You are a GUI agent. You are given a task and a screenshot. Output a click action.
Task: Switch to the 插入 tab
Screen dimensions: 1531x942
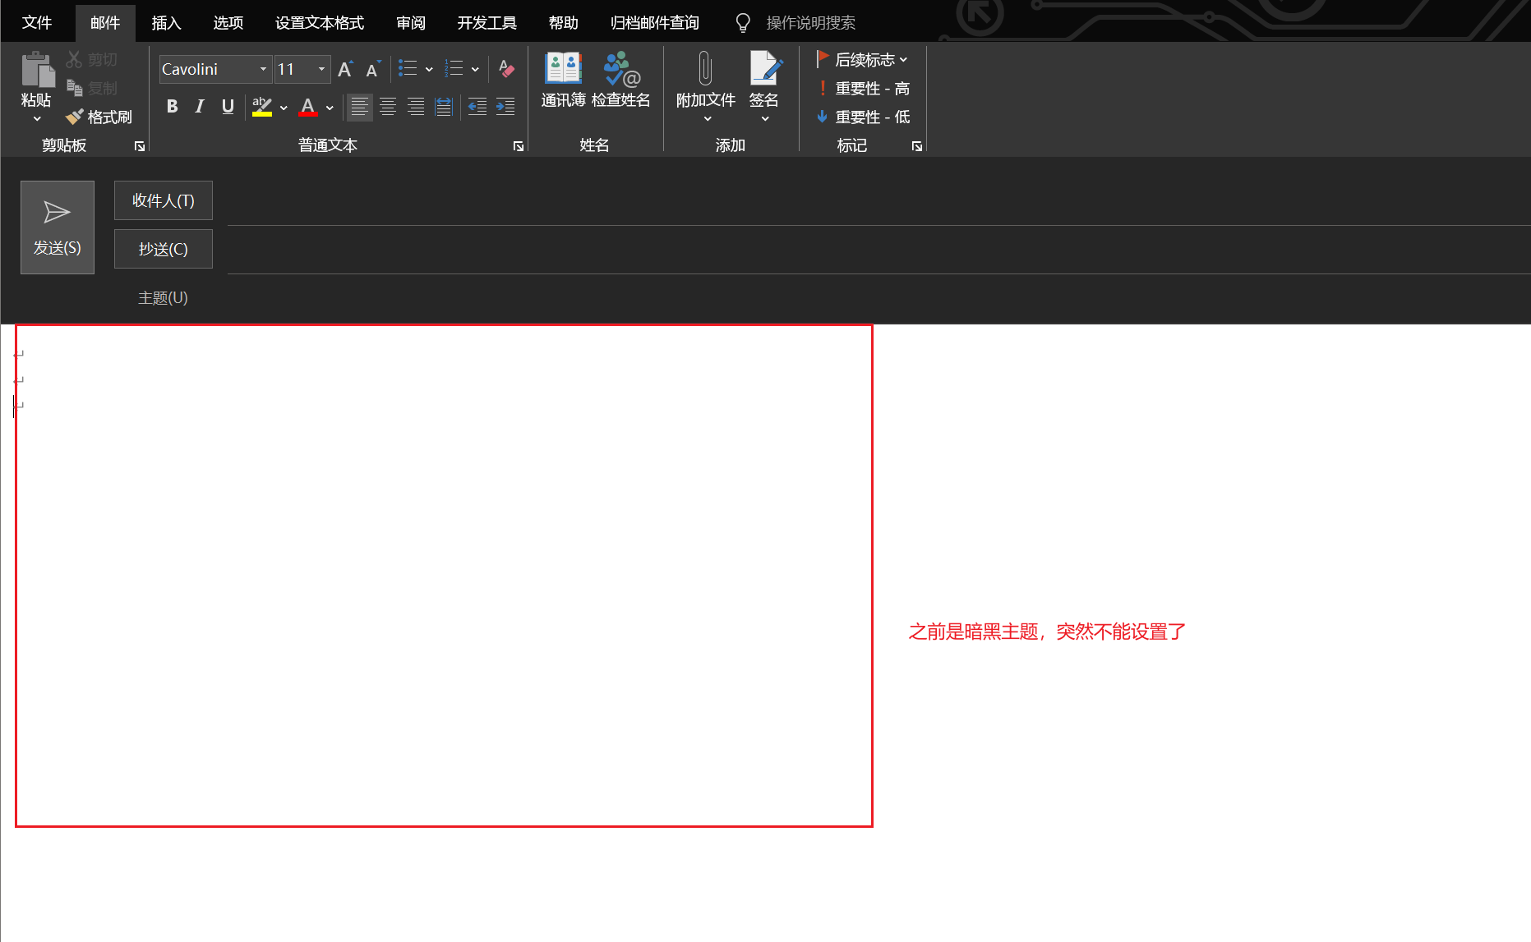point(166,22)
